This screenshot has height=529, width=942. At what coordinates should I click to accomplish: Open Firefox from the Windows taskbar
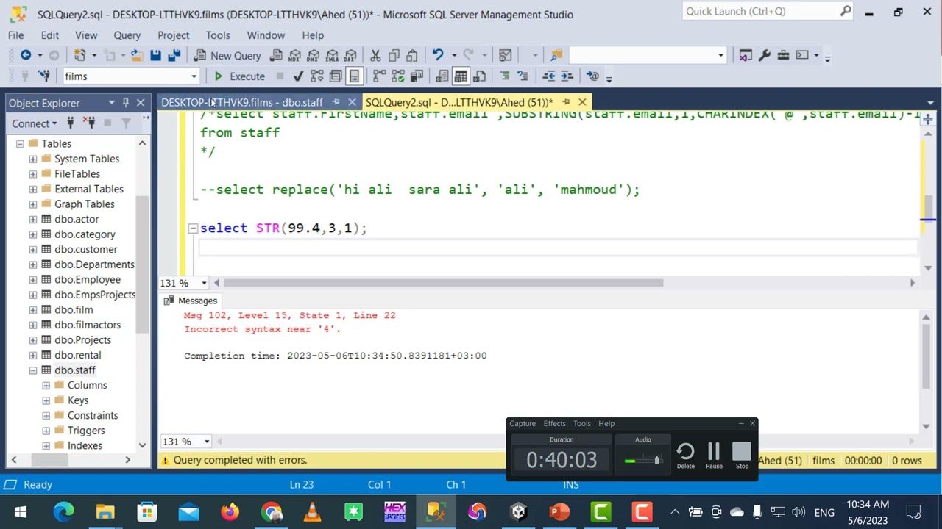230,512
